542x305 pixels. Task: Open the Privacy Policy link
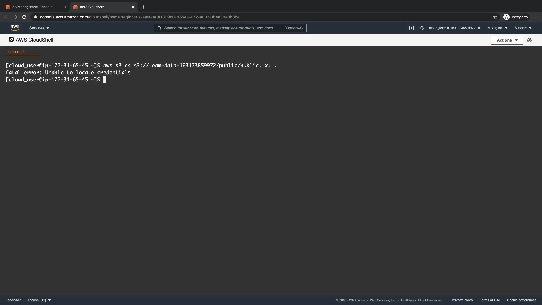[462, 300]
